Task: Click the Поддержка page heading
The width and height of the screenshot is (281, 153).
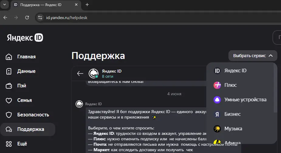Action: (x=98, y=56)
